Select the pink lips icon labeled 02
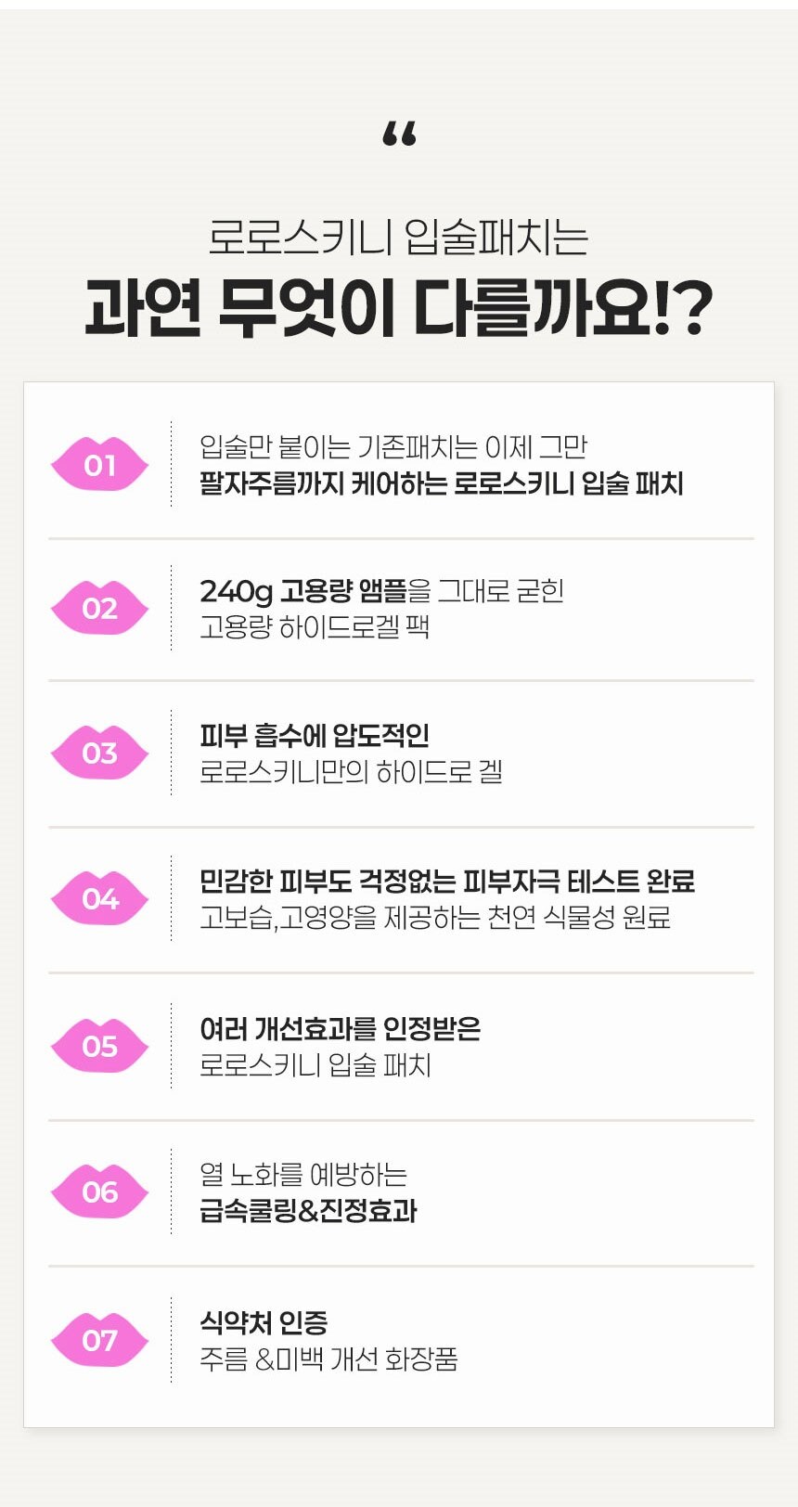This screenshot has height=1507, width=798. (x=99, y=608)
